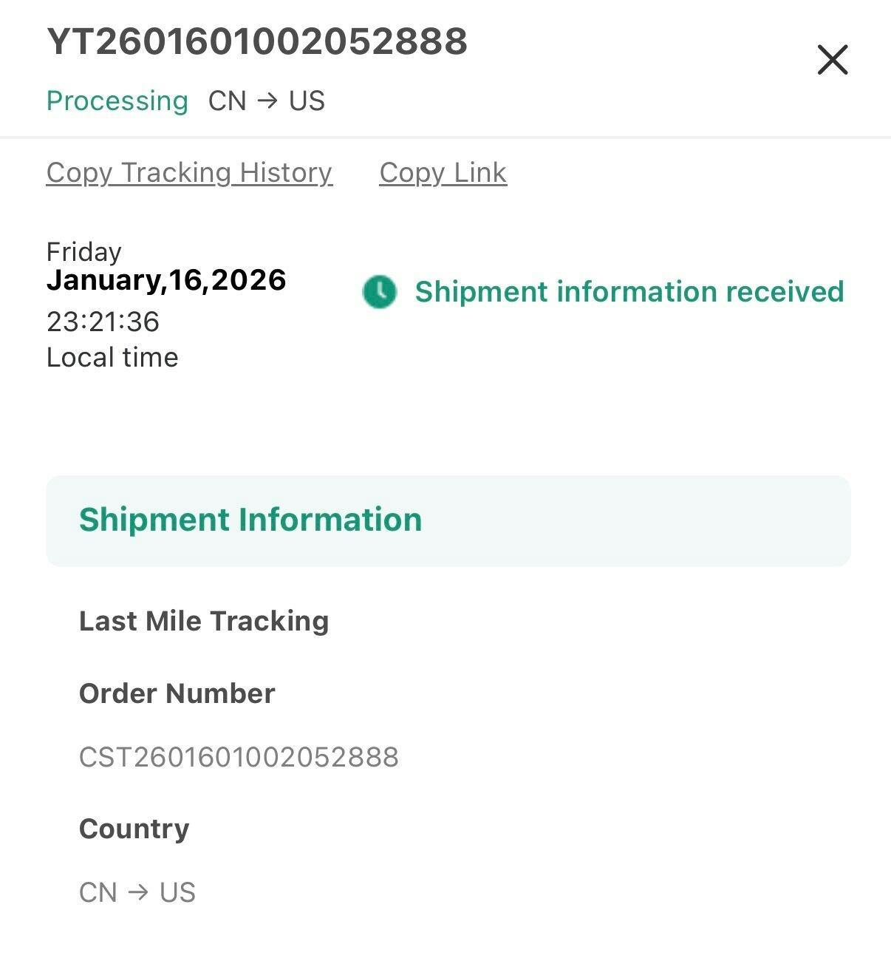This screenshot has height=958, width=891.
Task: Click the Last Mile Tracking label
Action: (203, 621)
